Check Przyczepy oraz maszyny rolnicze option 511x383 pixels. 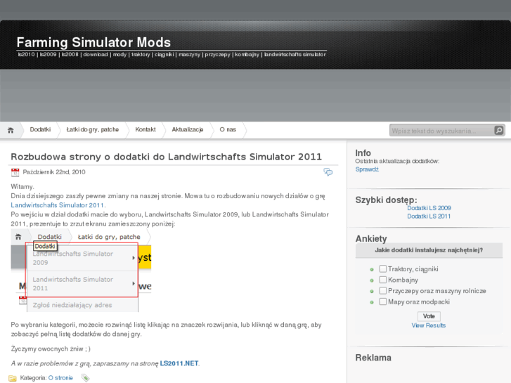[383, 291]
